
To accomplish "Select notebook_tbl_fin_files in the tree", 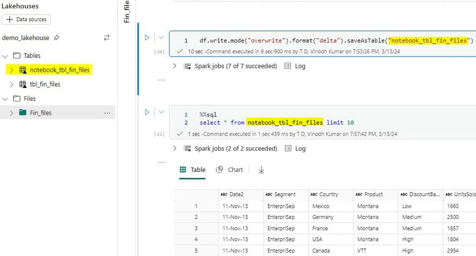I will coord(59,70).
